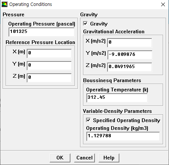Click the Gravity checkbox label text
The image size is (169, 165).
click(x=99, y=24)
